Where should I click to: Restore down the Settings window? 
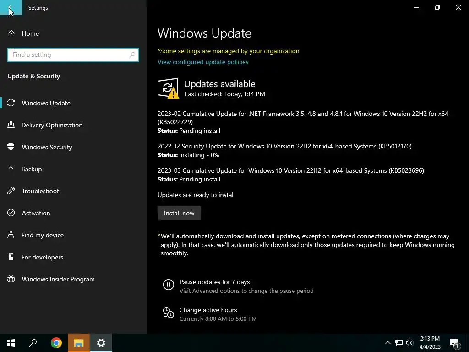coord(437,7)
